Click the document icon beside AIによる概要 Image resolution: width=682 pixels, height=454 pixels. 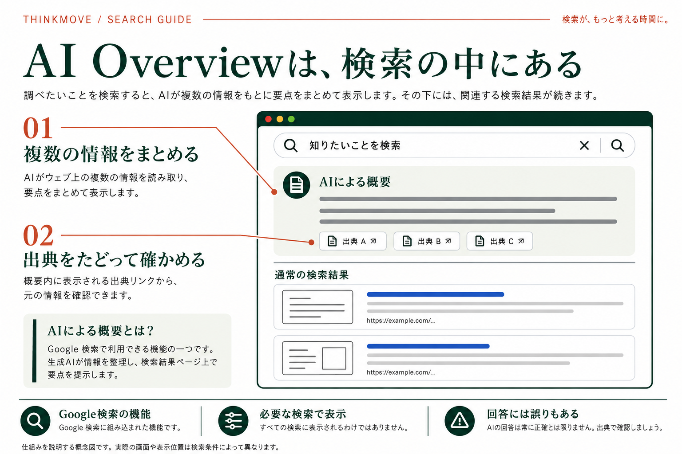(x=297, y=185)
